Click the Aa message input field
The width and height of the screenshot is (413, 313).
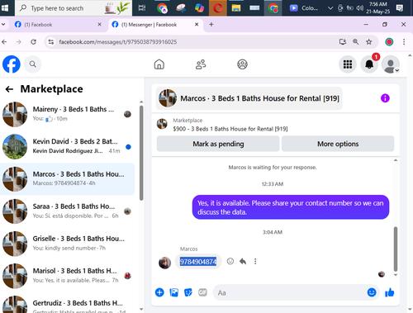289,292
